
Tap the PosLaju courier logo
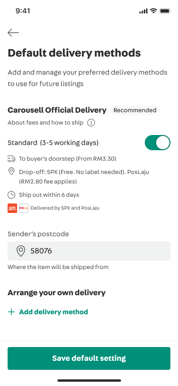(x=24, y=208)
